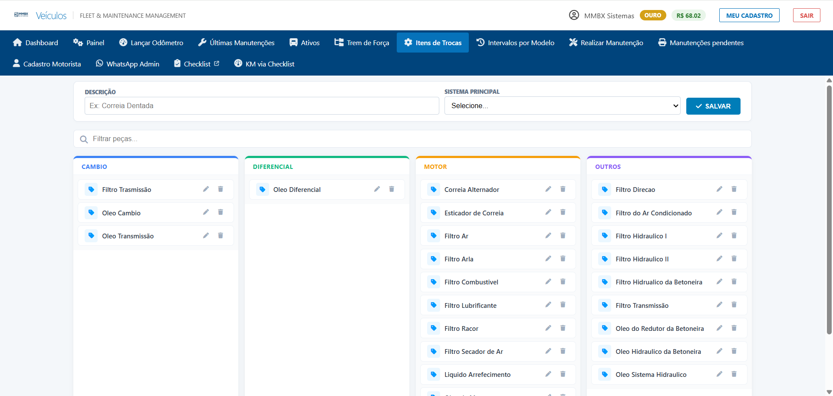833x396 pixels.
Task: Delete the Correia Alternador item
Action: 563,189
